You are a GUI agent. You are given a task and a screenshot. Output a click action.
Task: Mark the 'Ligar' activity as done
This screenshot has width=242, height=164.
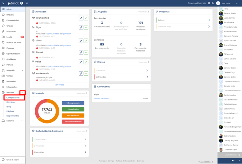click(x=86, y=27)
